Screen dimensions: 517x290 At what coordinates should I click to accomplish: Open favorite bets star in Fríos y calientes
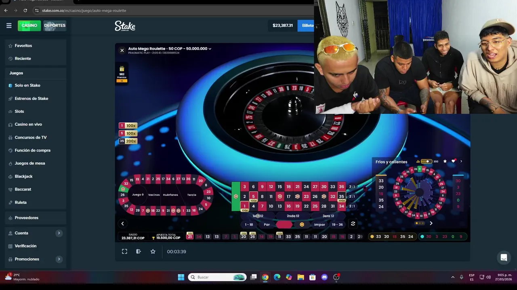point(445,162)
